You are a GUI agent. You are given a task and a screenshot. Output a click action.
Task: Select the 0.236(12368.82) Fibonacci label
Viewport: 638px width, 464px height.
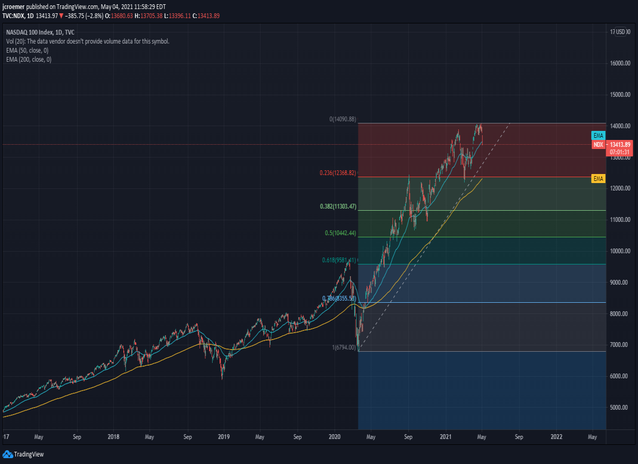click(338, 173)
